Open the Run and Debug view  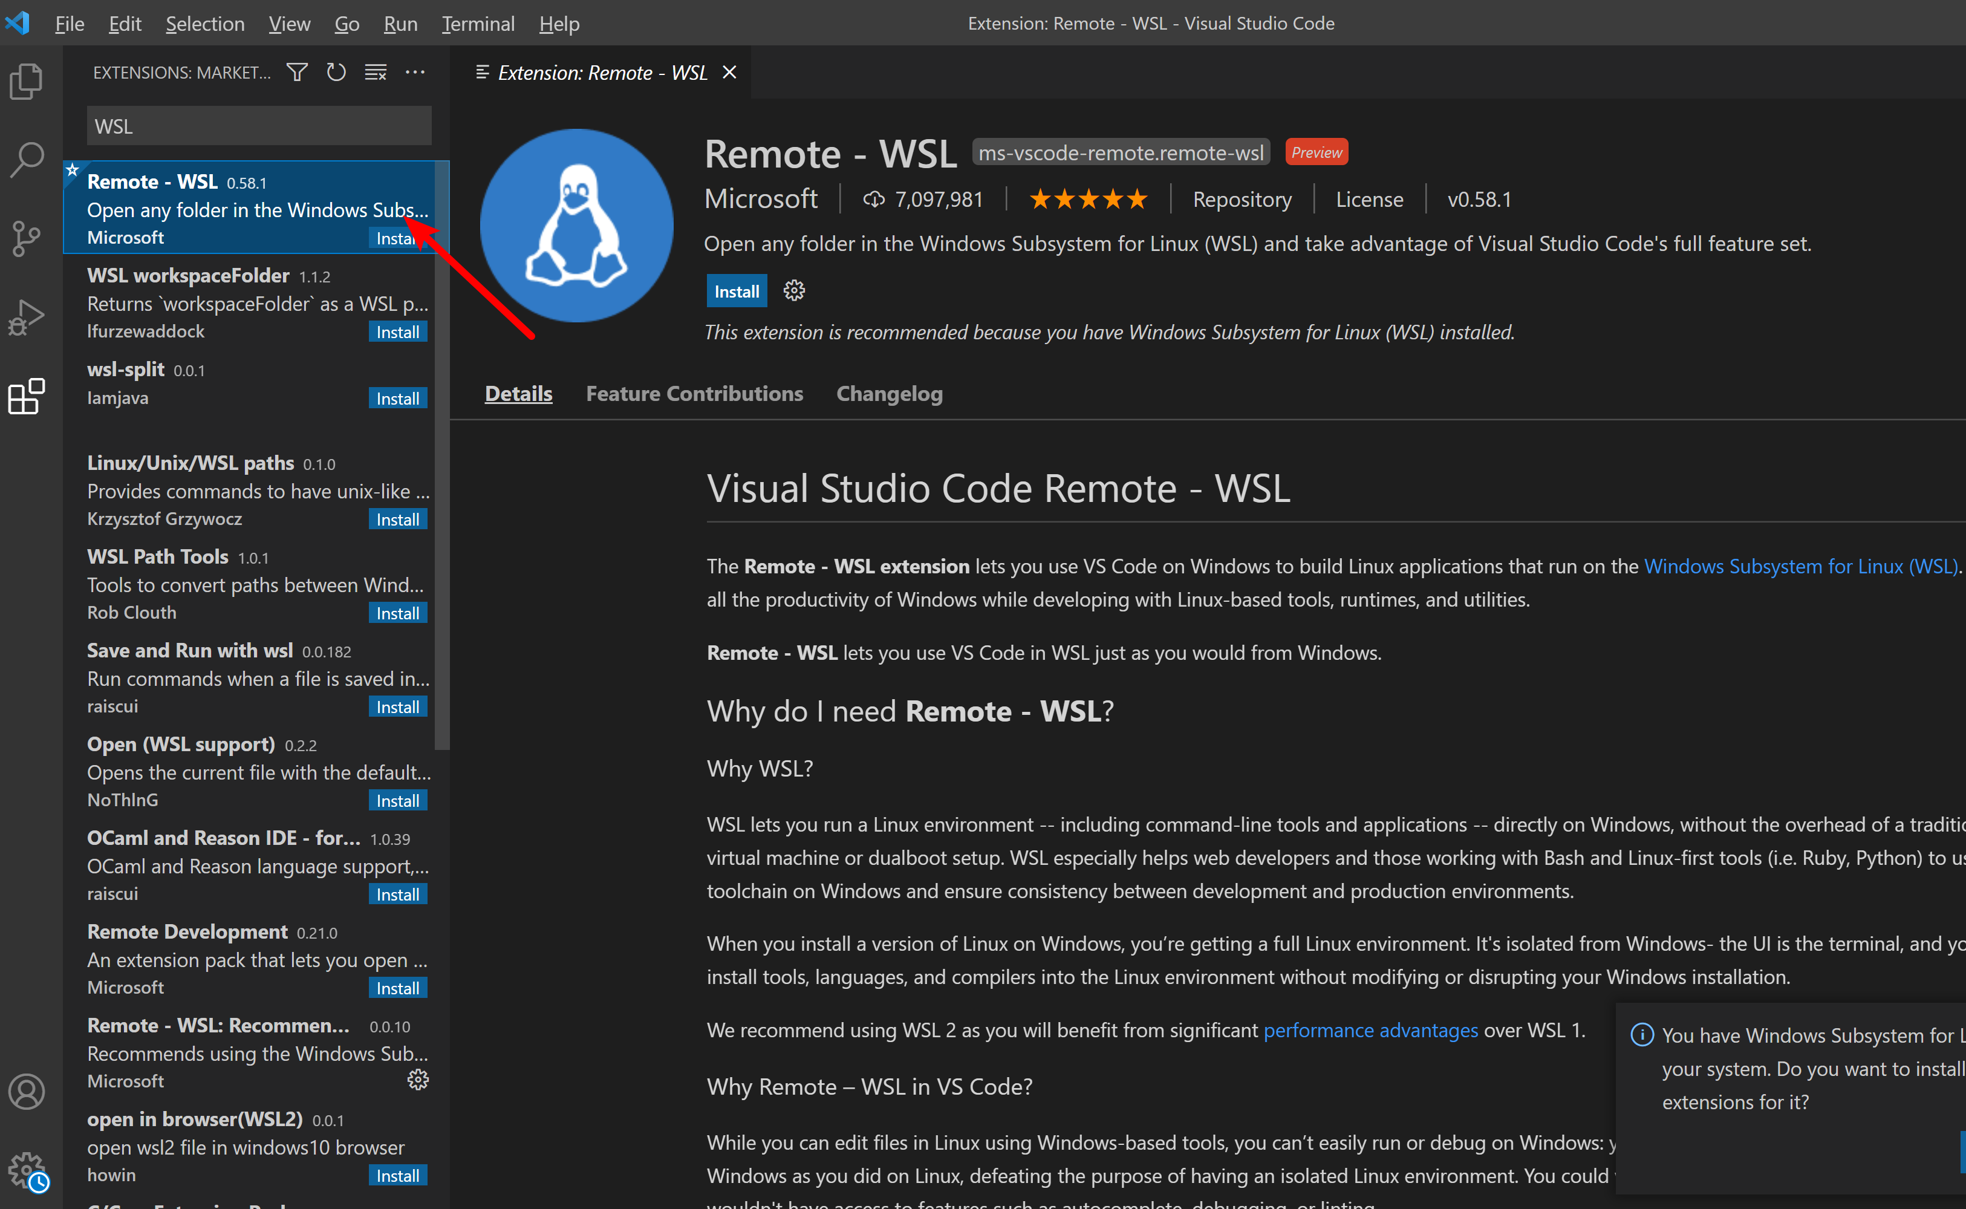[x=27, y=316]
